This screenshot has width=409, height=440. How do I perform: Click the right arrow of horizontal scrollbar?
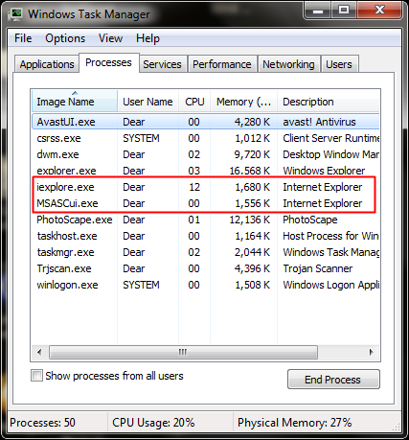pyautogui.click(x=371, y=352)
